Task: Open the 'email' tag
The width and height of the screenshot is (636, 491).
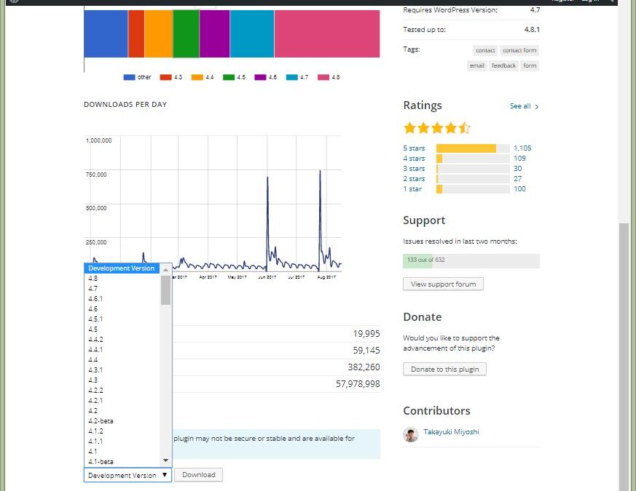Action: (x=477, y=65)
